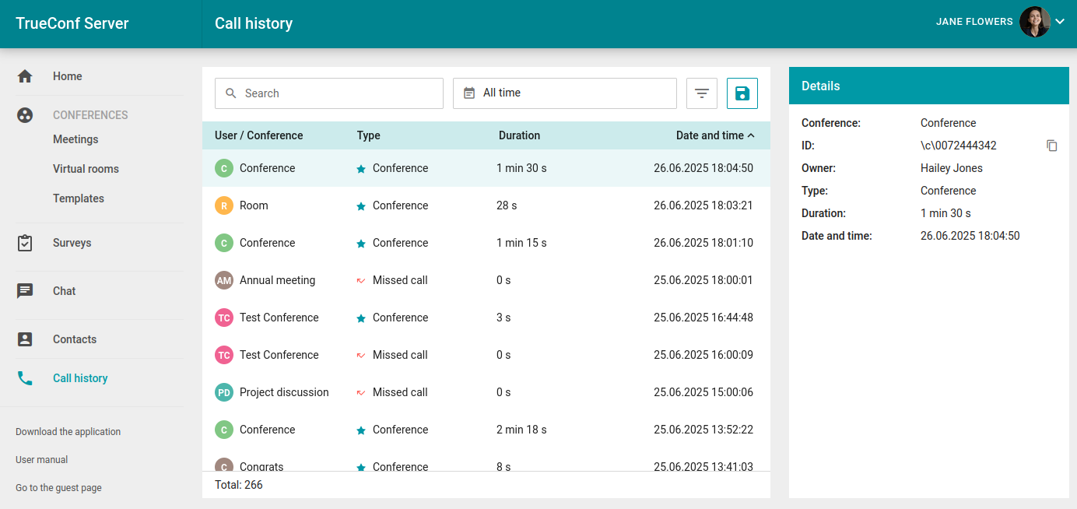Open the All time date range dropdown
Image resolution: width=1077 pixels, height=509 pixels.
pyautogui.click(x=564, y=93)
